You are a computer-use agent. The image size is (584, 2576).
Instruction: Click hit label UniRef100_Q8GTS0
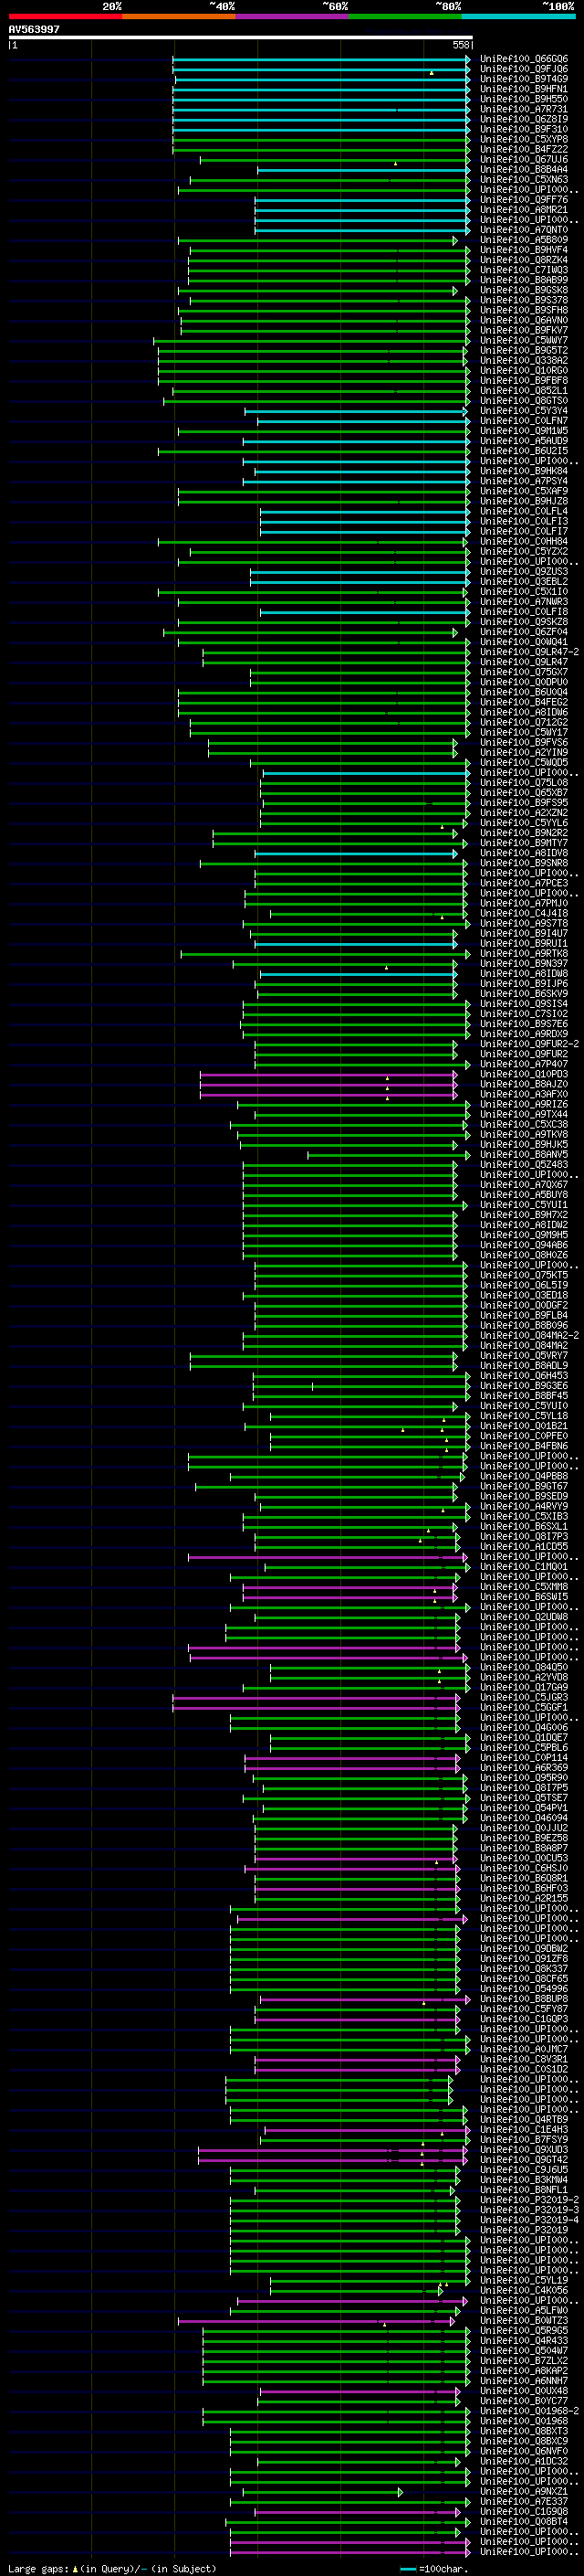[523, 401]
